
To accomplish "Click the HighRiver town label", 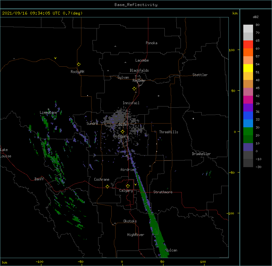I will [136, 235].
